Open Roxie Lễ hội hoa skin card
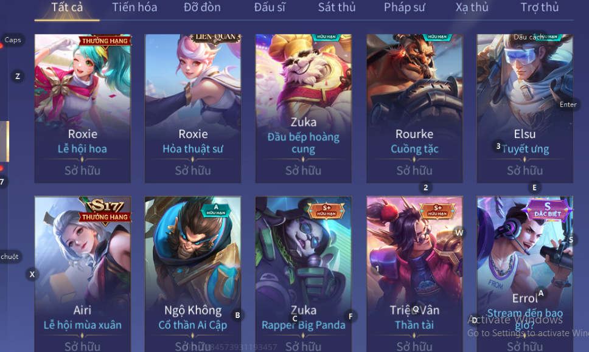This screenshot has height=352, width=589. pyautogui.click(x=83, y=108)
